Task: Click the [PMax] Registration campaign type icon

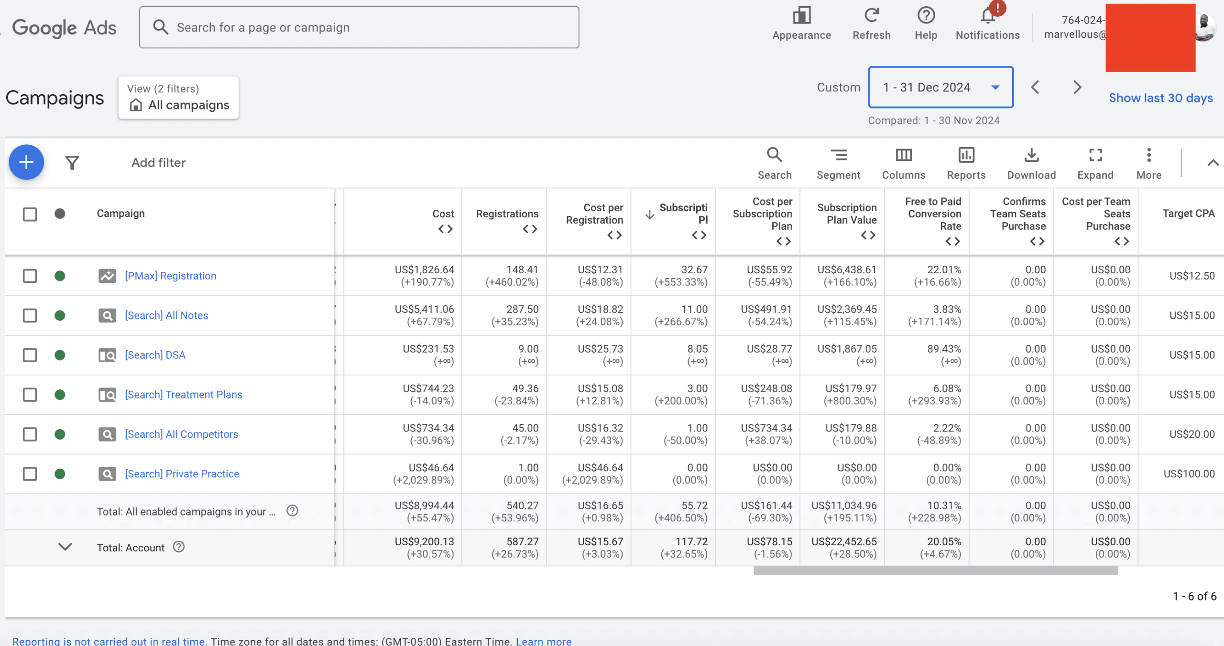Action: (107, 276)
